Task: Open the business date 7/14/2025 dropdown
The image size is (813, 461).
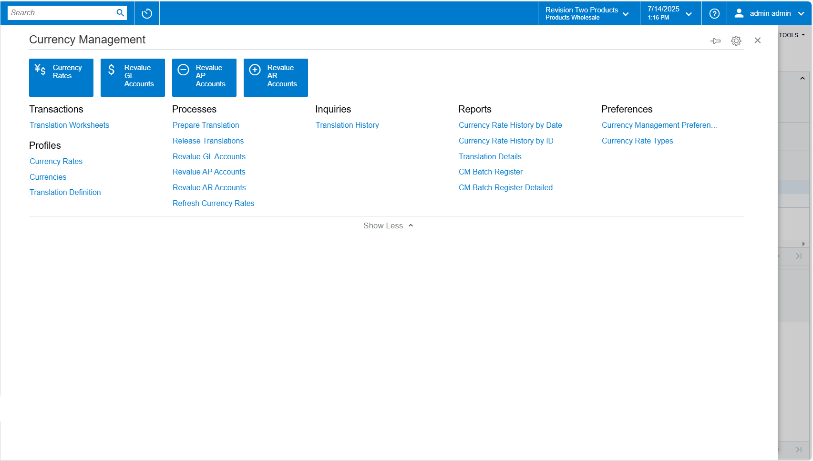Action: (670, 13)
